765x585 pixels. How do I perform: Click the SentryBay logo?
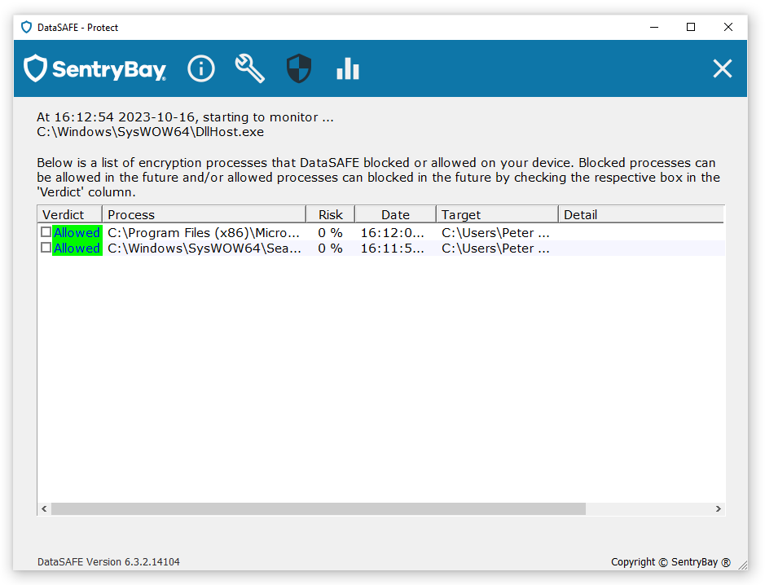(x=95, y=68)
